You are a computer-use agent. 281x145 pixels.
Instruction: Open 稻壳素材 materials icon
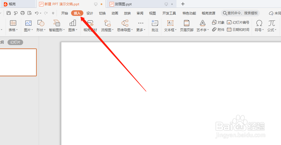point(90,23)
